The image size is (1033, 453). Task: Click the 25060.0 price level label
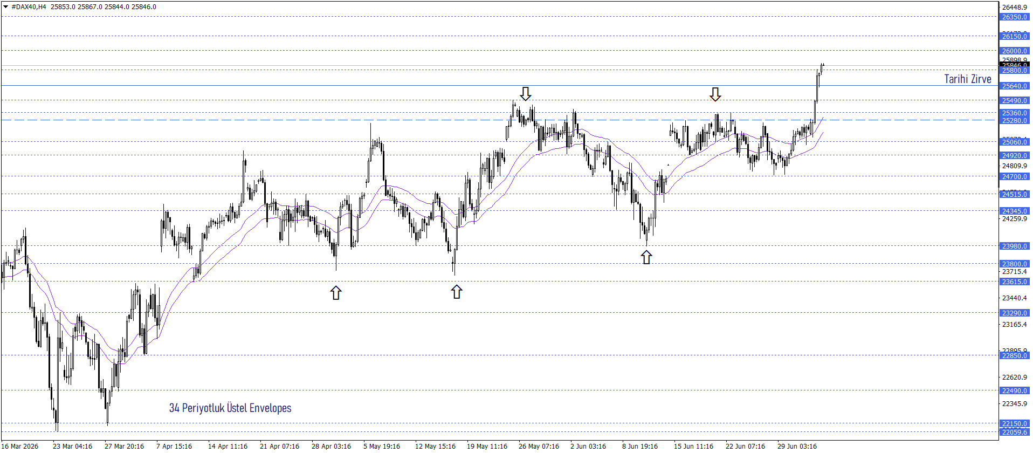tap(1015, 142)
